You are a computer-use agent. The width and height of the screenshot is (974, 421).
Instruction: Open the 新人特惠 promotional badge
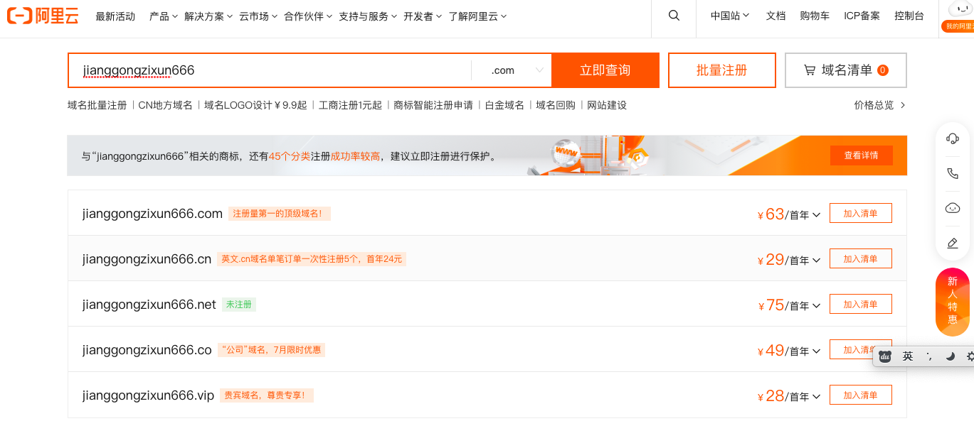click(952, 300)
